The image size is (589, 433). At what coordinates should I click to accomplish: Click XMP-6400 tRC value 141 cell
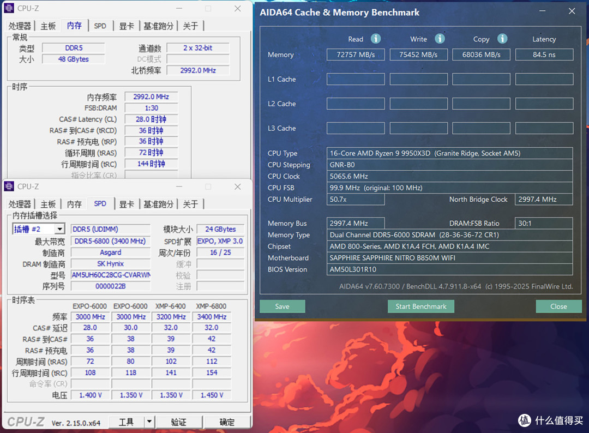pyautogui.click(x=171, y=372)
